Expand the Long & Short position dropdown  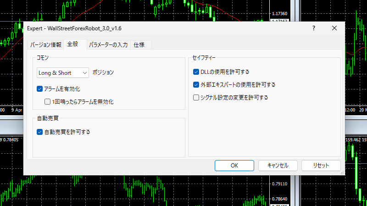pos(63,72)
